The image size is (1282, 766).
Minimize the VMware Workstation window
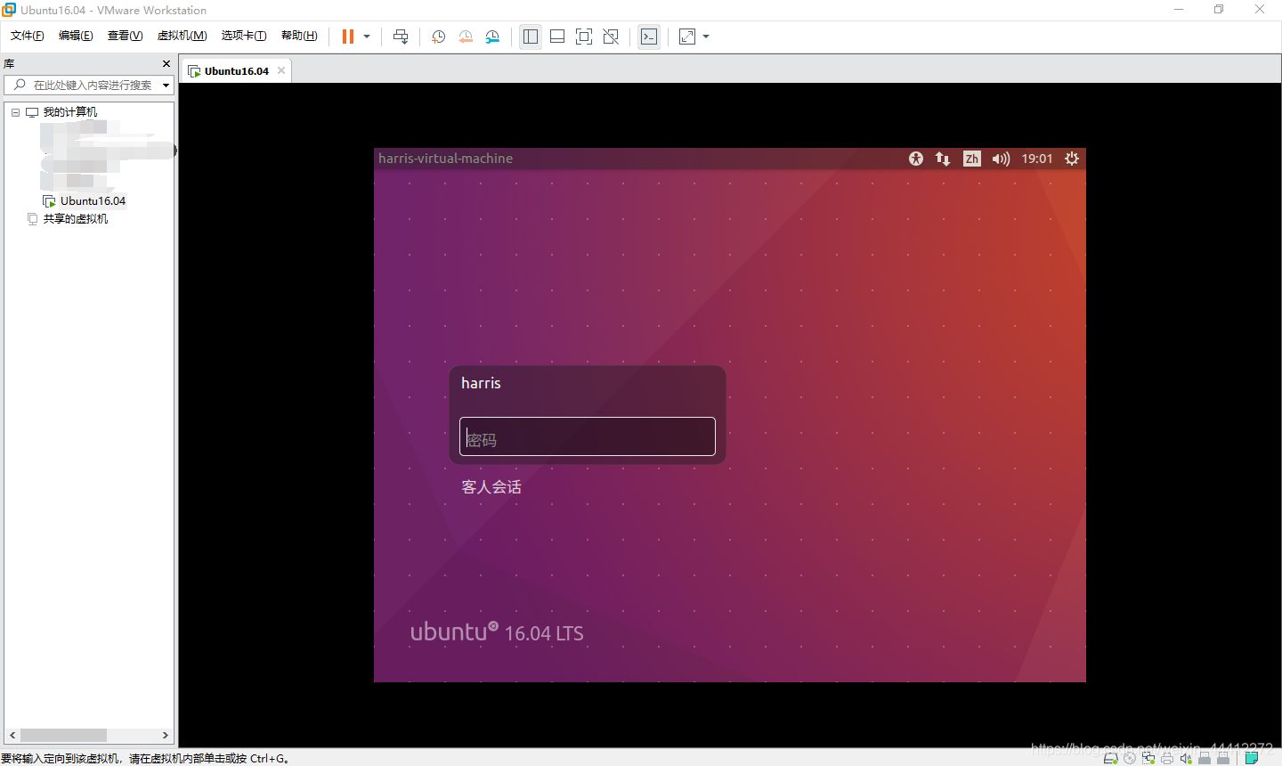1179,10
